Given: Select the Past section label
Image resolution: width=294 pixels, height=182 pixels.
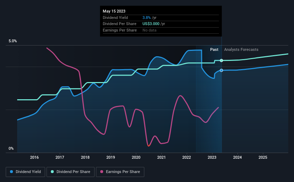Looking at the screenshot, I should click(214, 49).
